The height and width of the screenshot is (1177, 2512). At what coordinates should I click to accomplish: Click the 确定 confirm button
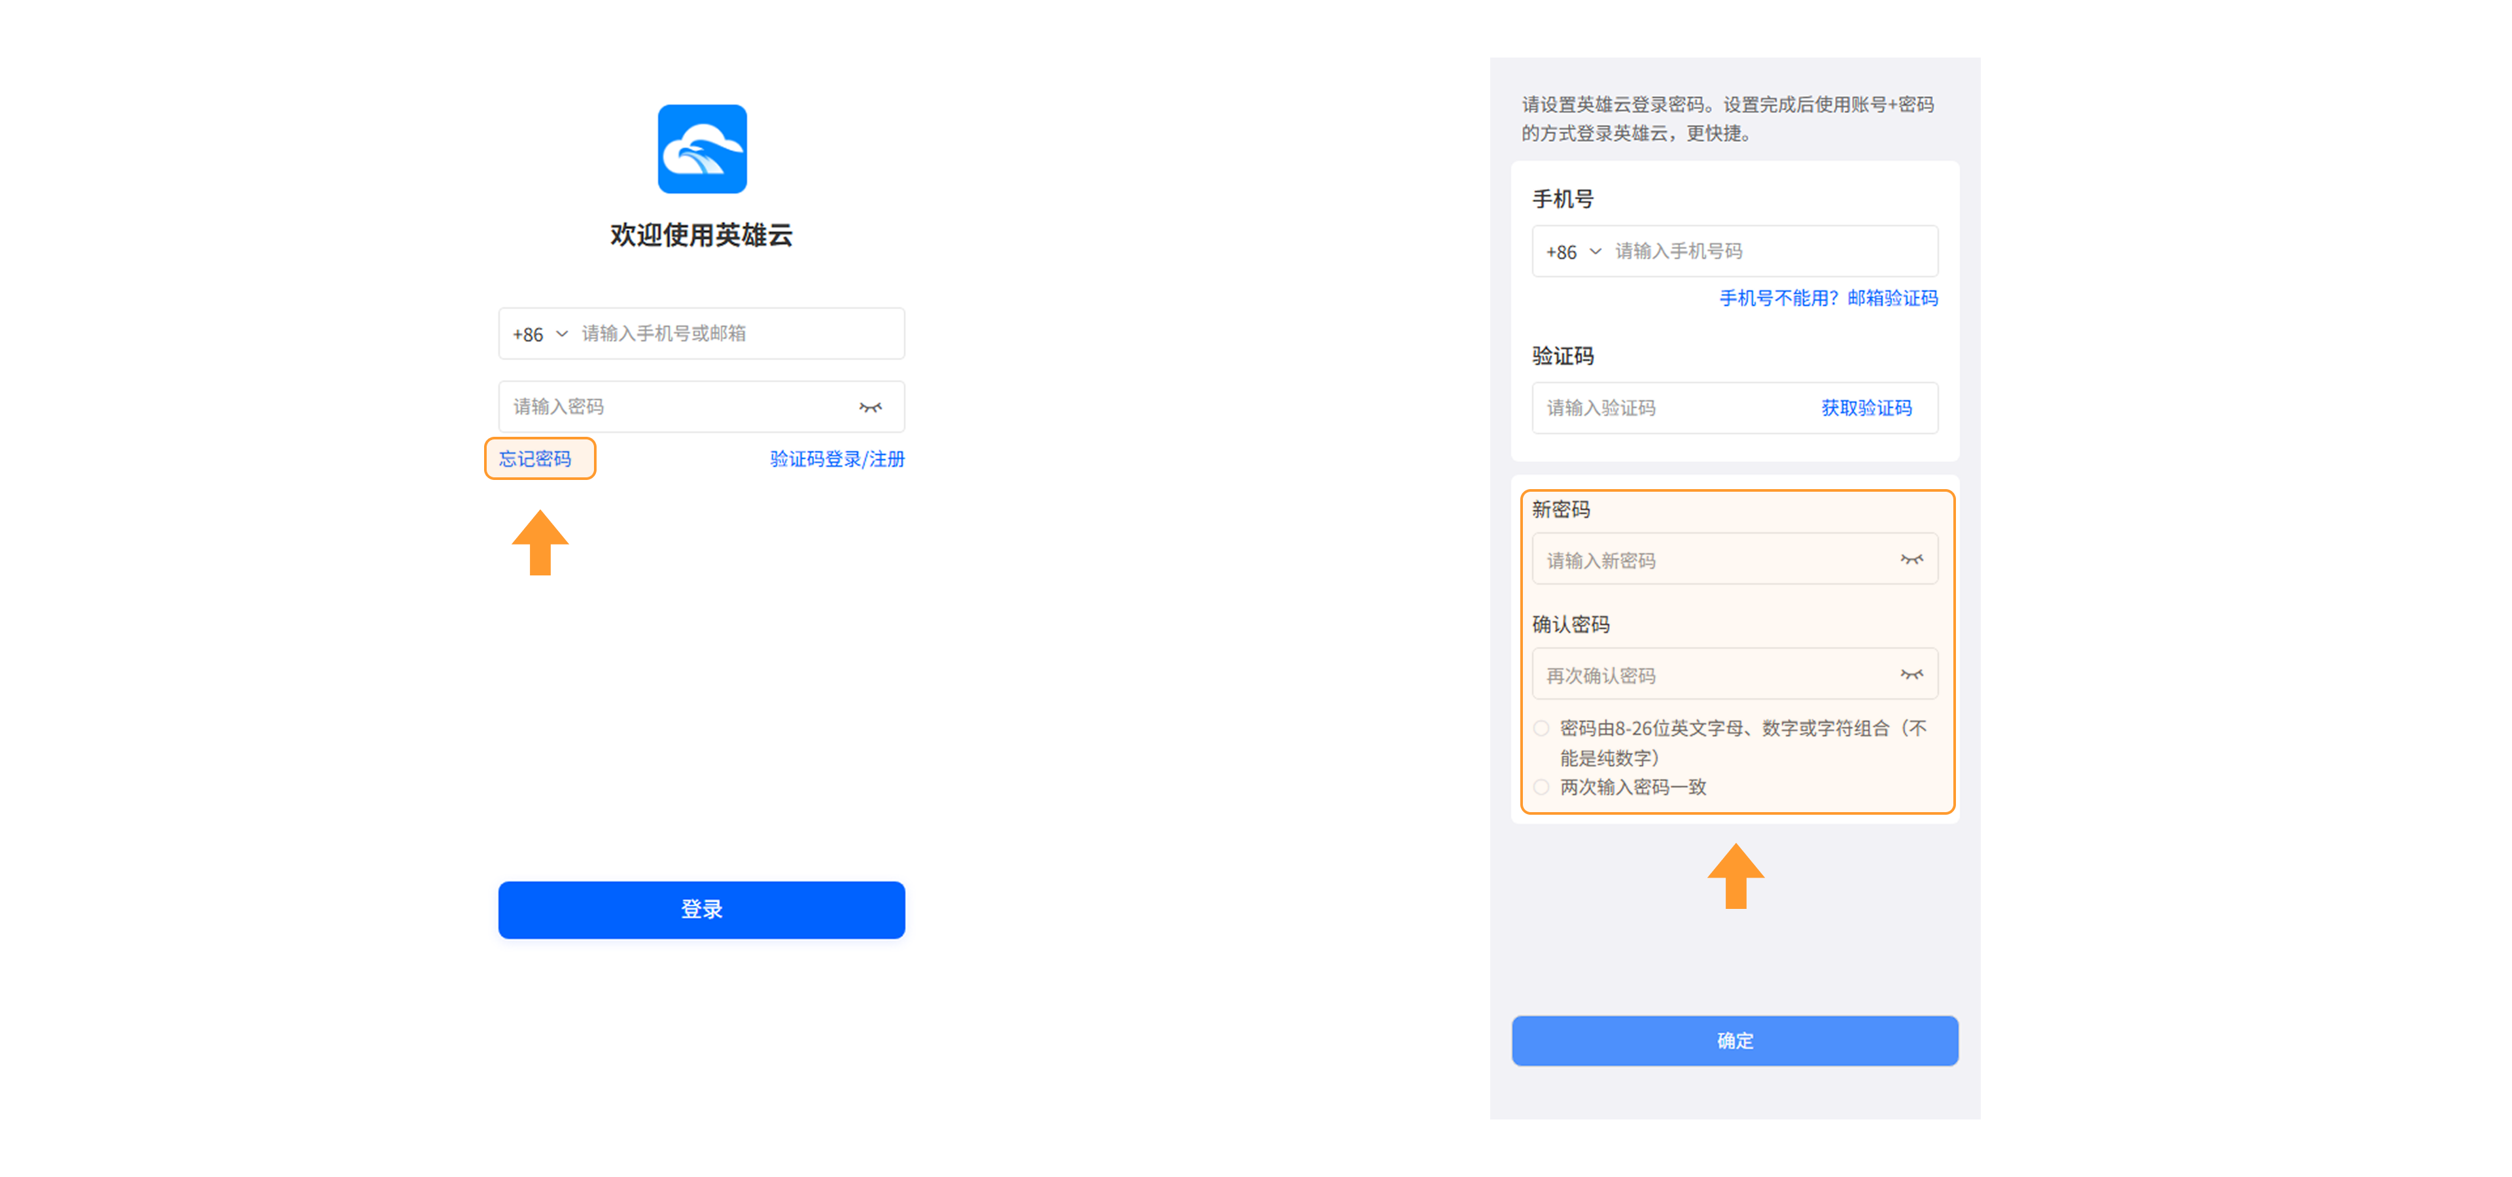tap(1734, 1040)
